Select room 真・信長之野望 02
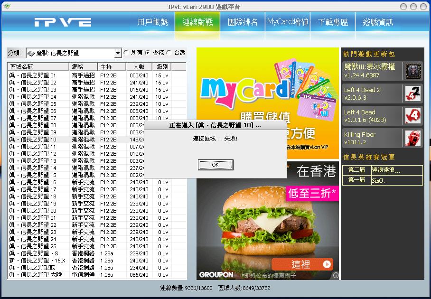The width and height of the screenshot is (431, 299). pyautogui.click(x=97, y=83)
